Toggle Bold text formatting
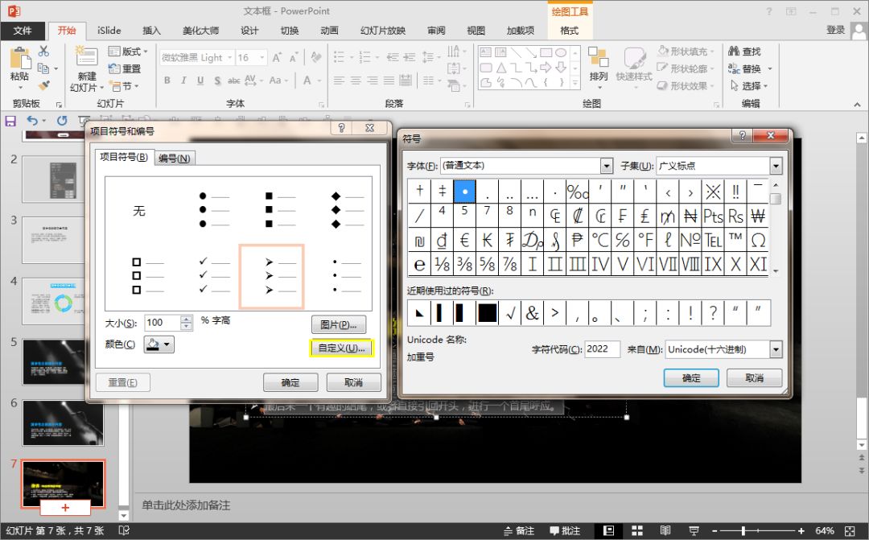 167,80
